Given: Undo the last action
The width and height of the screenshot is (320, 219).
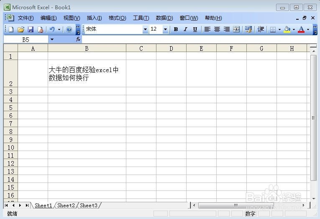Looking at the screenshot, I should [52, 29].
